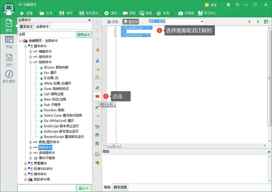Collapse the 控制命令 tree node
Viewport: 272px width, 192px height.
click(31, 62)
